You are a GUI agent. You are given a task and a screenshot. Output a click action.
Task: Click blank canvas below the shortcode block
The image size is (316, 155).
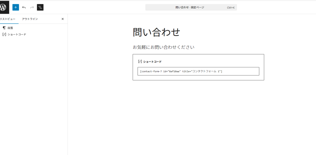pos(198,117)
